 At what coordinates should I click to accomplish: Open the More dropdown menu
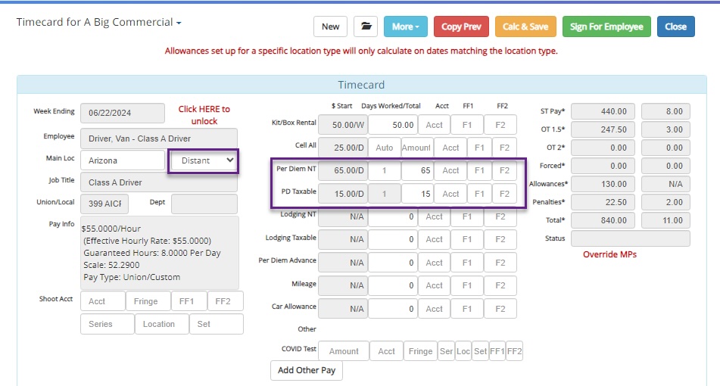coord(406,26)
